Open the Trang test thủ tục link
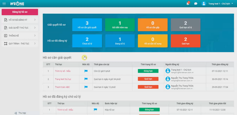The width and height of the screenshot is (237, 115). (x=63, y=79)
